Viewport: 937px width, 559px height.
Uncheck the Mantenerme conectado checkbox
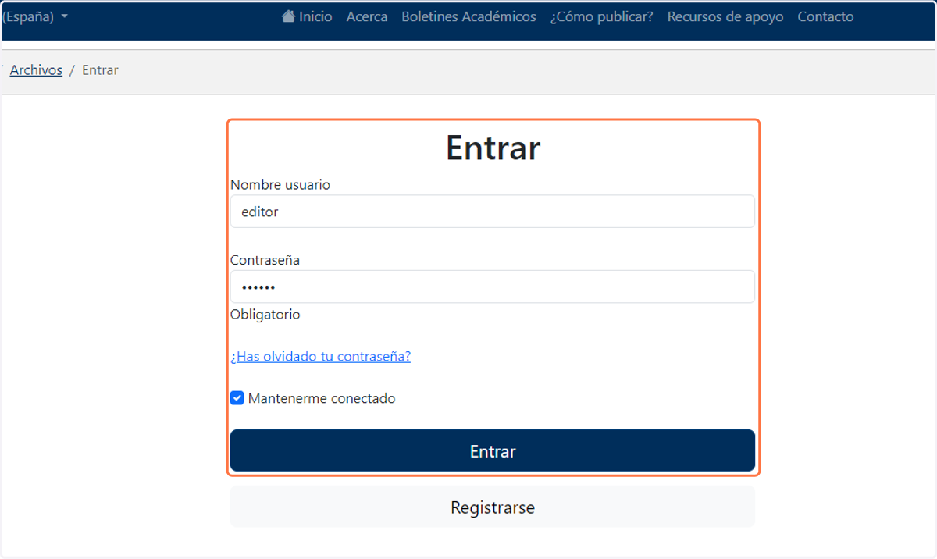pyautogui.click(x=237, y=398)
